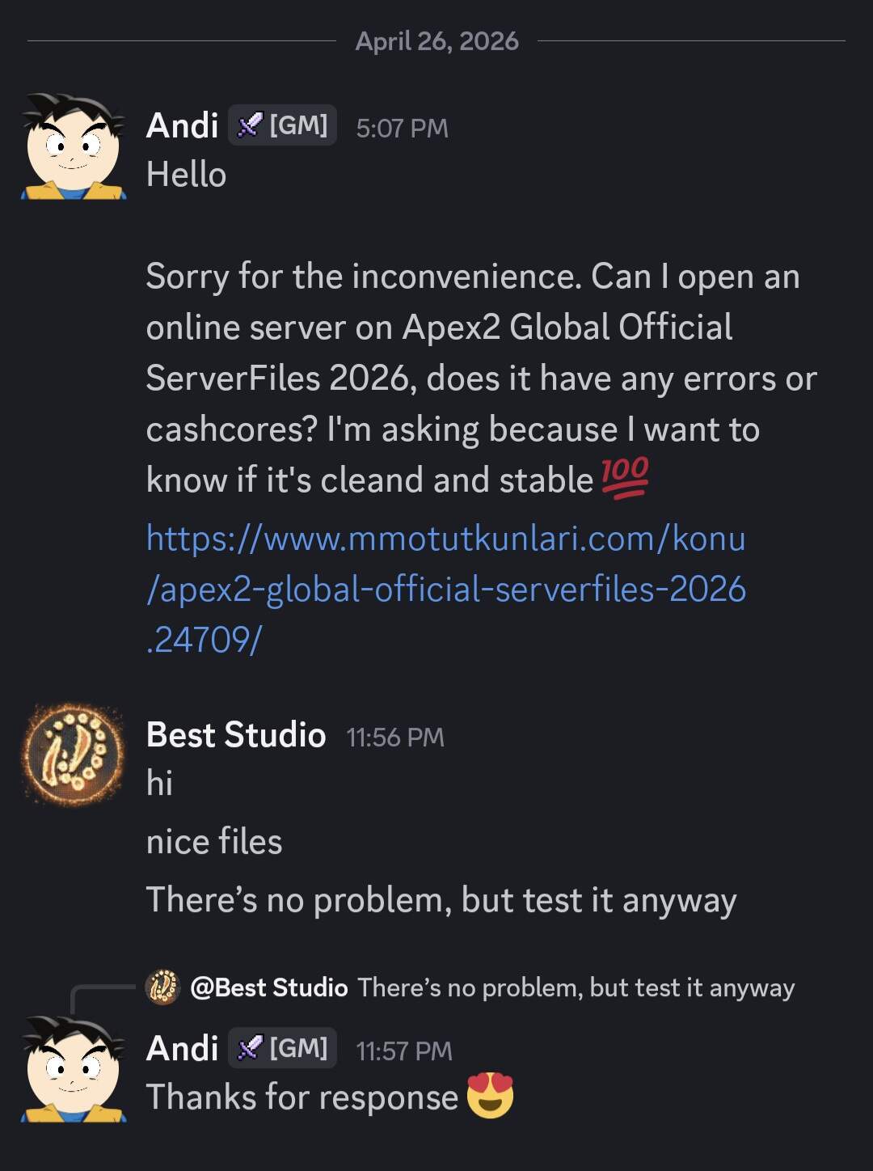Click the small avatar in the reply preview
The height and width of the screenshot is (1171, 873).
pos(162,987)
